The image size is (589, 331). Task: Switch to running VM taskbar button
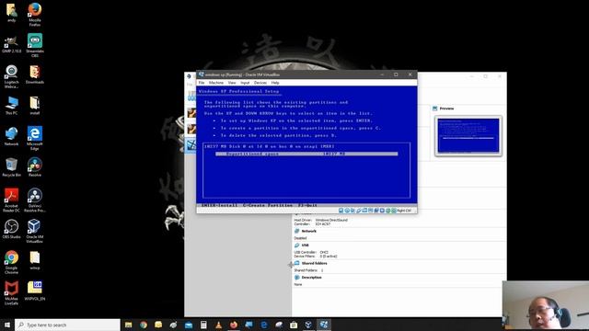(x=324, y=325)
